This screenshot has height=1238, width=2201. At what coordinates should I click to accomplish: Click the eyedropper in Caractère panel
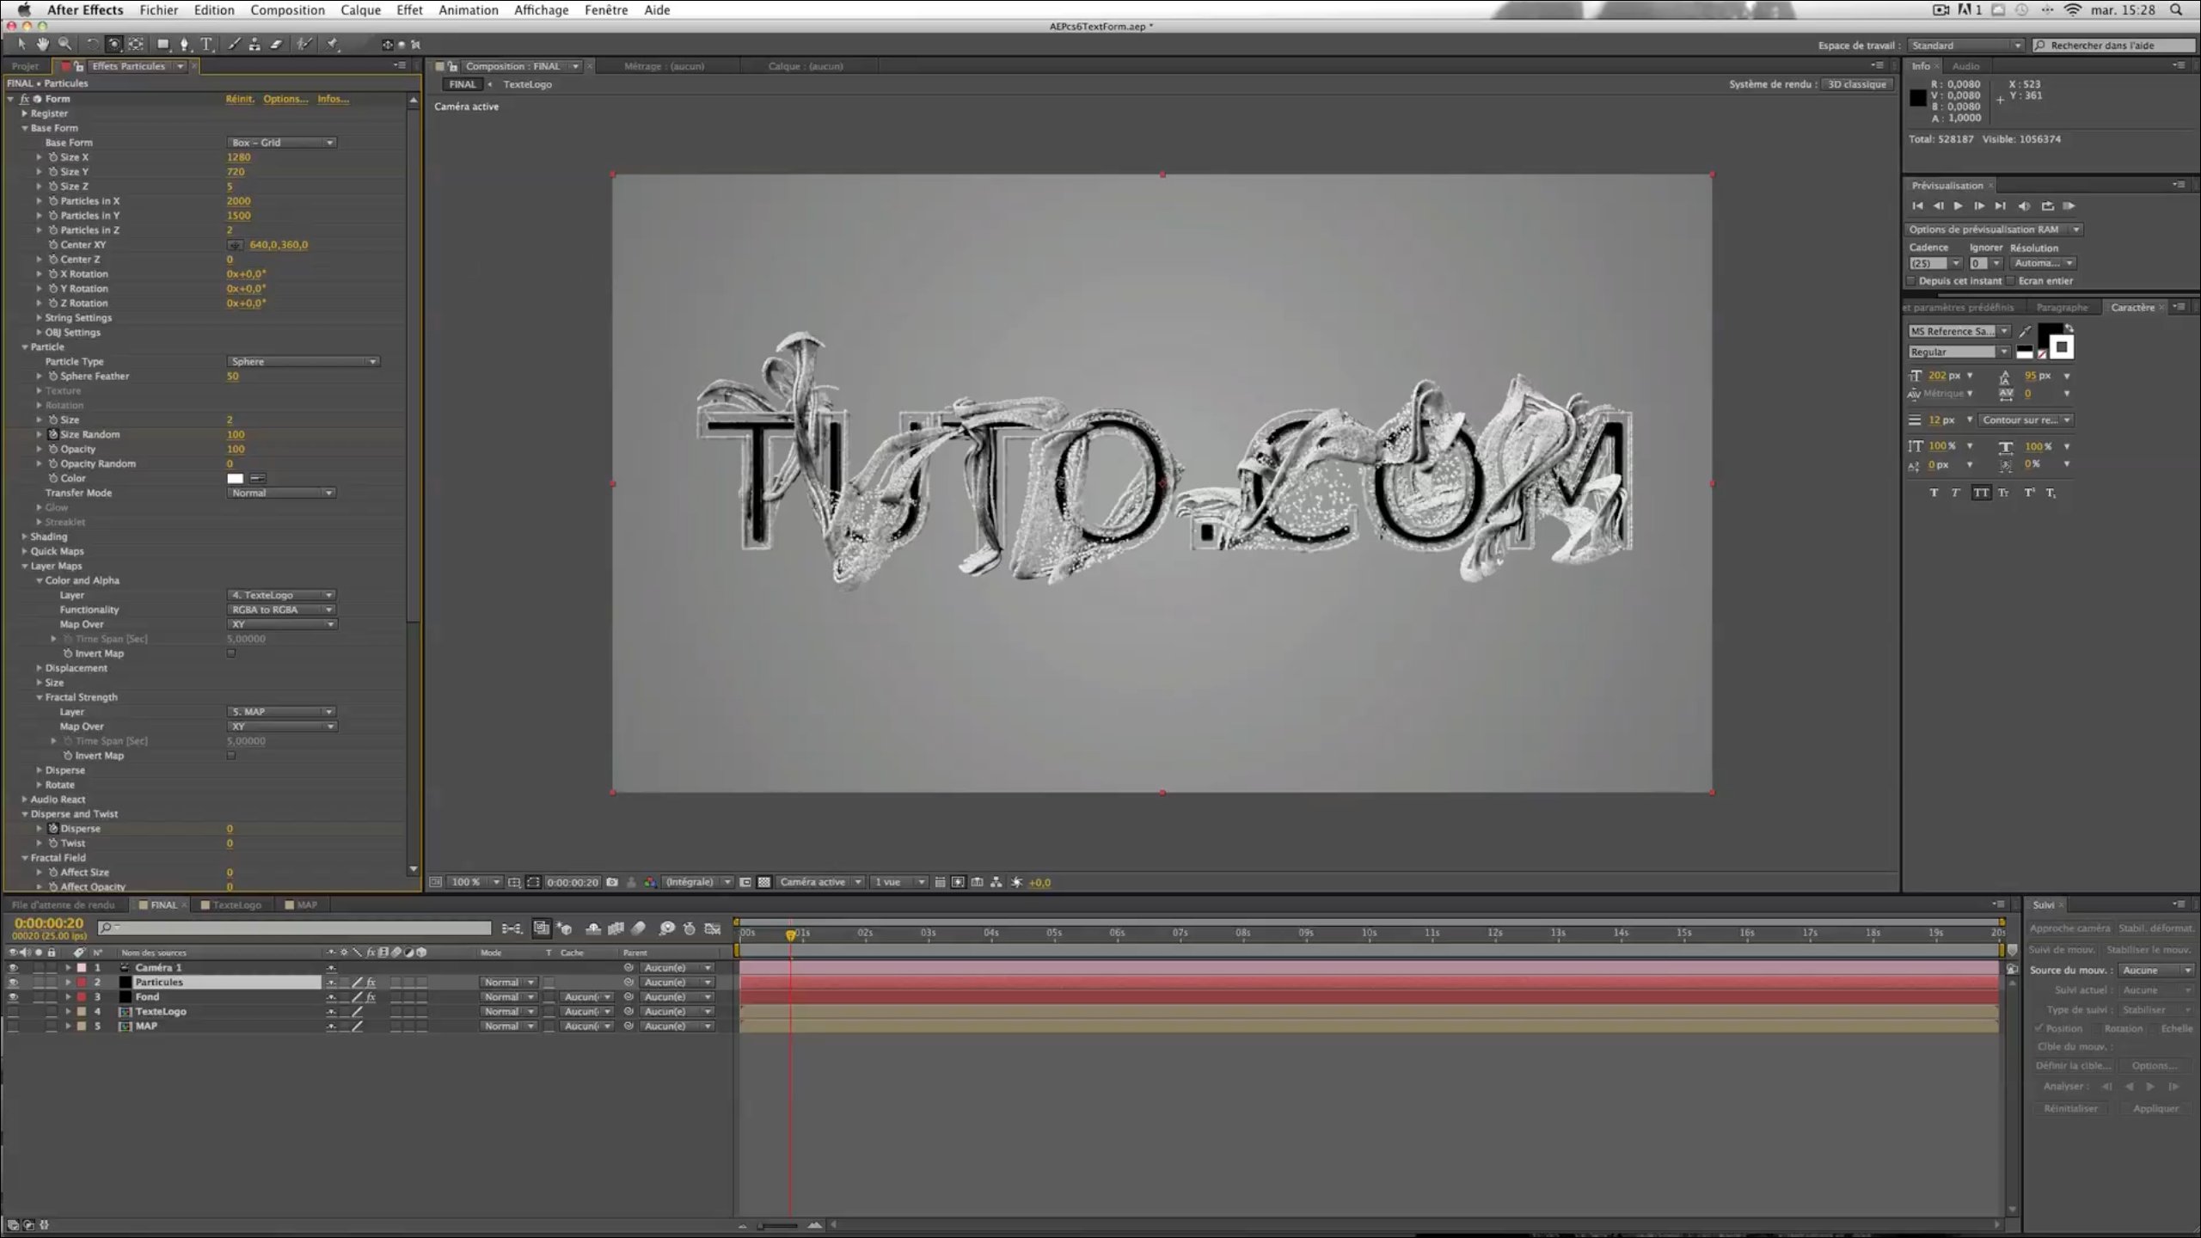pyautogui.click(x=2026, y=331)
